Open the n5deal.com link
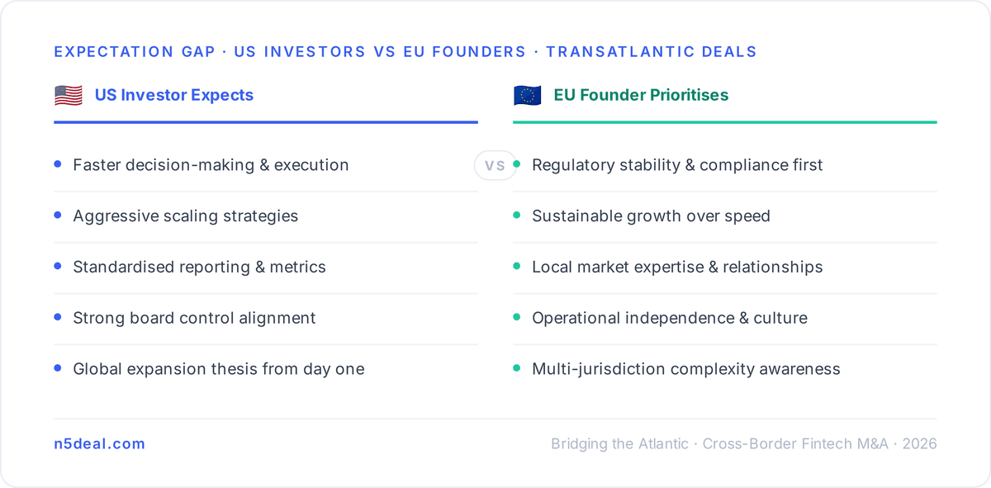The height and width of the screenshot is (488, 991). pos(99,443)
